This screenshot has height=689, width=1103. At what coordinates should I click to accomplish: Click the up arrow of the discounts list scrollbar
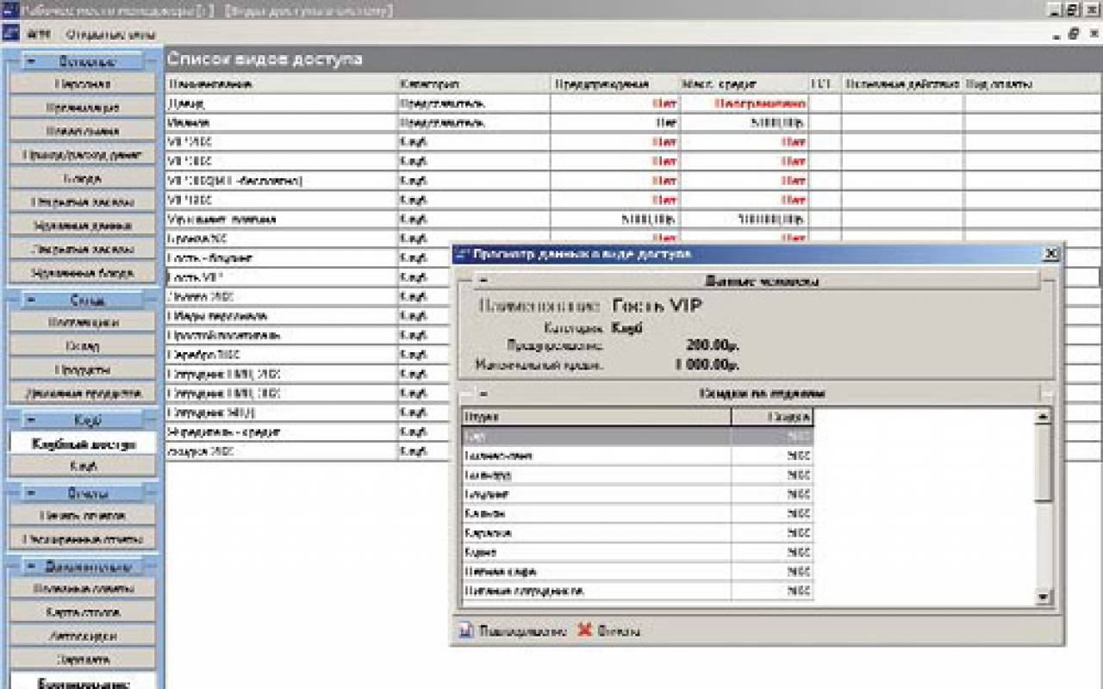(1043, 417)
